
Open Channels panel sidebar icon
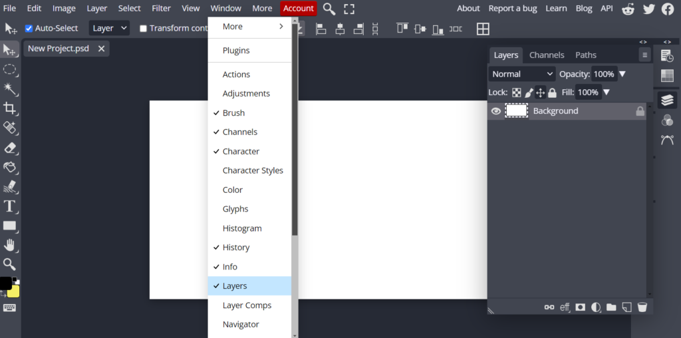click(x=667, y=120)
